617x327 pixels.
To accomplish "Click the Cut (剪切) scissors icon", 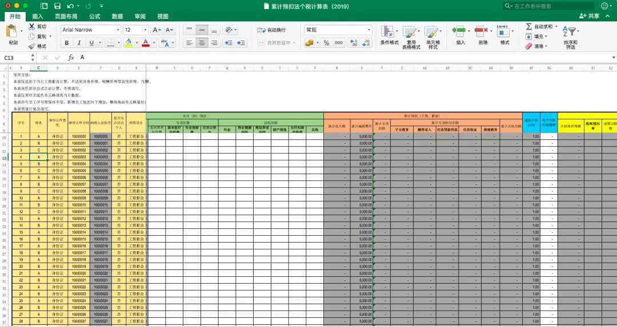I will pyautogui.click(x=31, y=26).
